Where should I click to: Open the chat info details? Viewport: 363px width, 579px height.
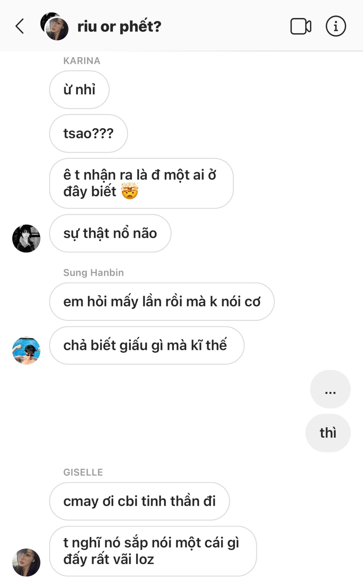(x=336, y=26)
